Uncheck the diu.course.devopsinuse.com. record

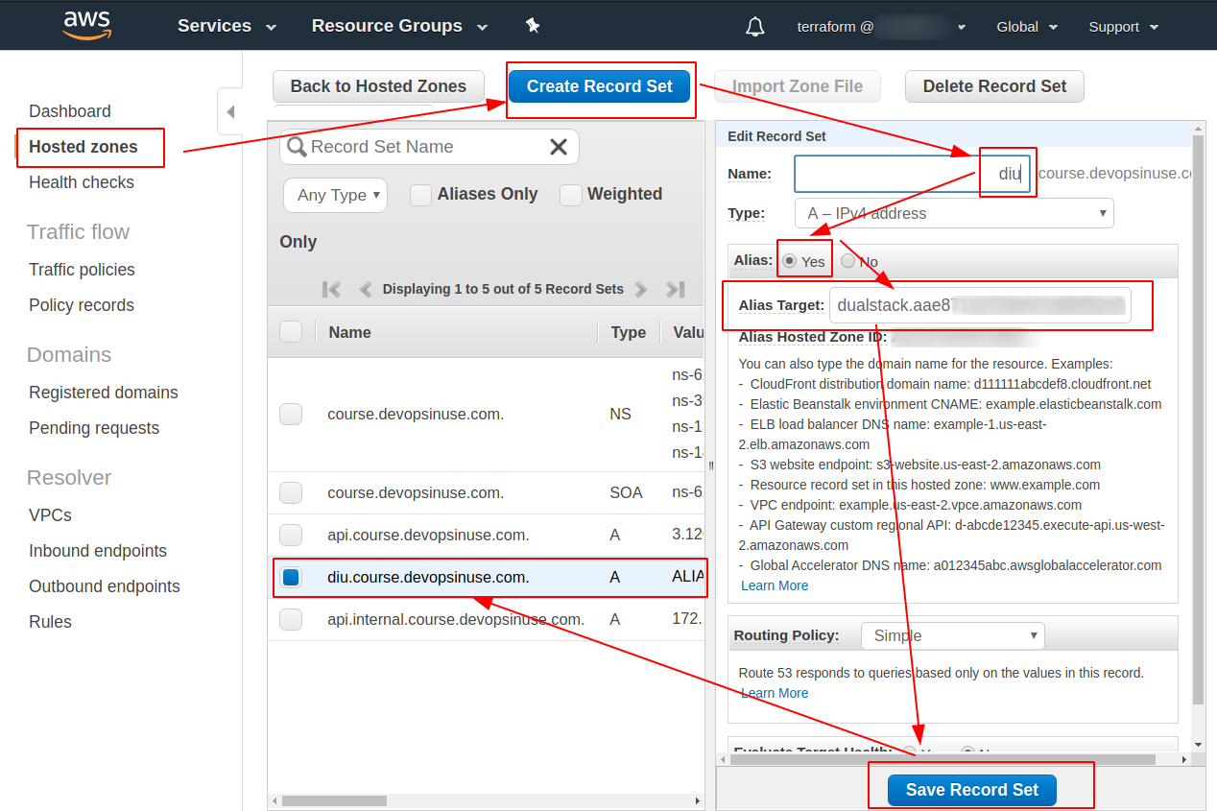[291, 578]
